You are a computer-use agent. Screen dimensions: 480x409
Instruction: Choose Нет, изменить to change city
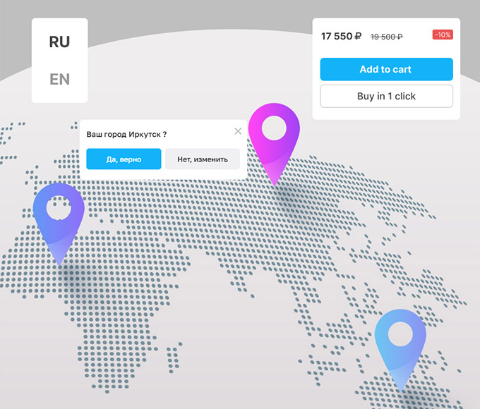(x=203, y=159)
